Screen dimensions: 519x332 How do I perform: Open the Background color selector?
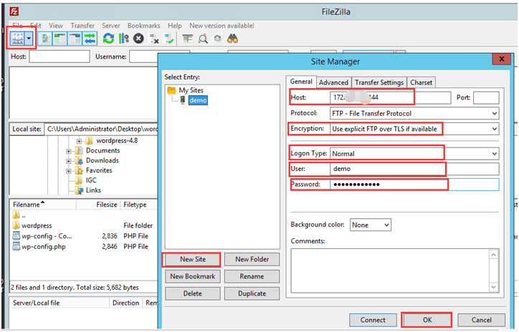[x=371, y=225]
